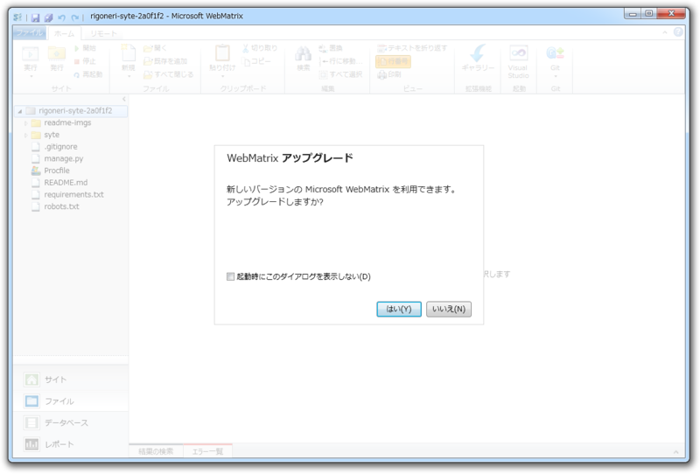Image resolution: width=700 pixels, height=474 pixels.
Task: Click すべて閉じる (Close all) command
Action: [x=169, y=74]
